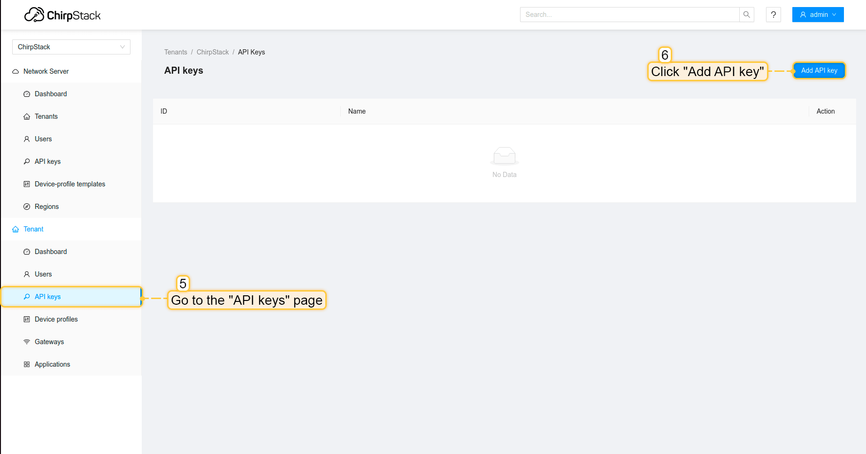Expand the admin user menu
Screen dimensions: 866x454
818,15
